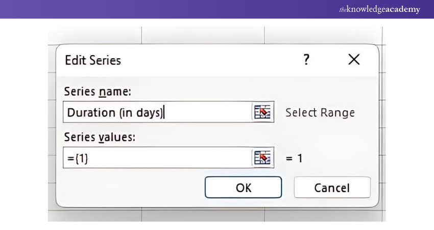Click on the 'Duration (in days)' text

click(x=114, y=112)
